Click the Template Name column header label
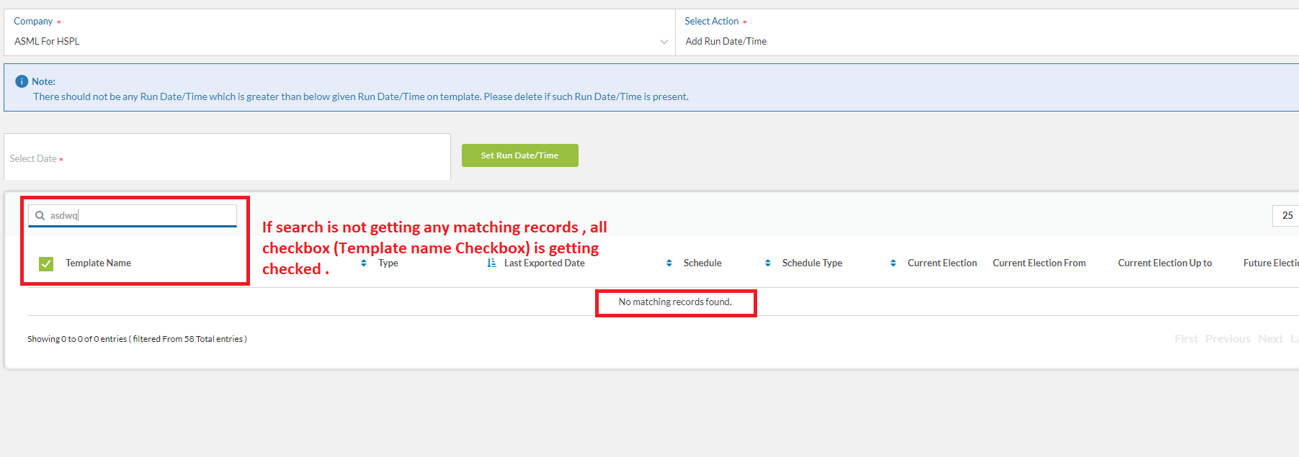The width and height of the screenshot is (1299, 457). (x=98, y=263)
